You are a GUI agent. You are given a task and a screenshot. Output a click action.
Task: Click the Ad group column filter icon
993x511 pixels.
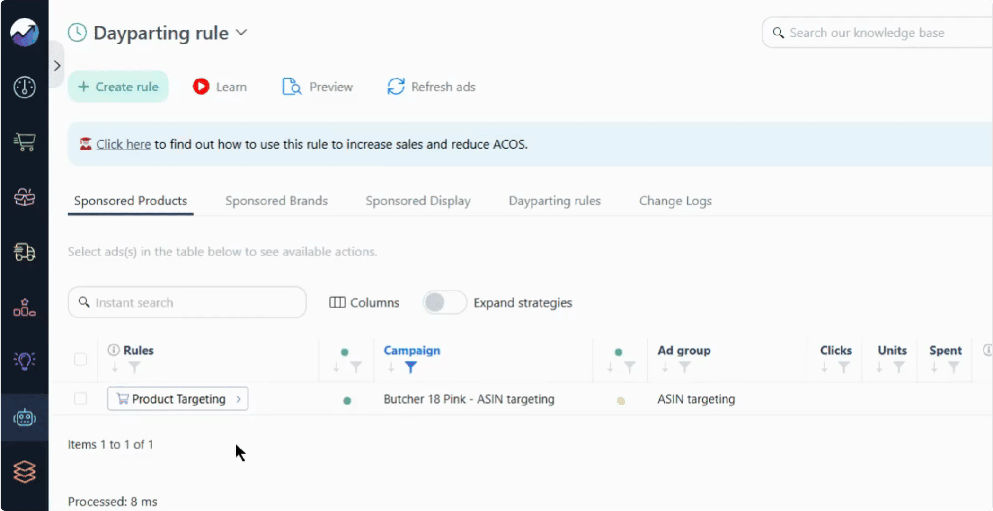click(684, 367)
